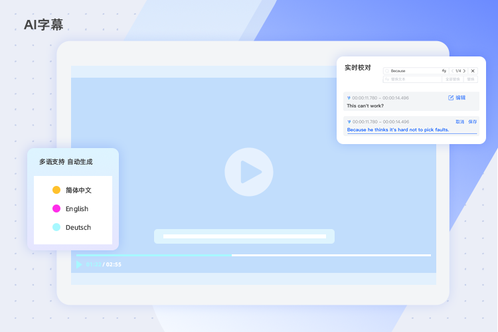This screenshot has height=332, width=498.
Task: Click waveform icon on second subtitle timestamp
Action: 349,122
